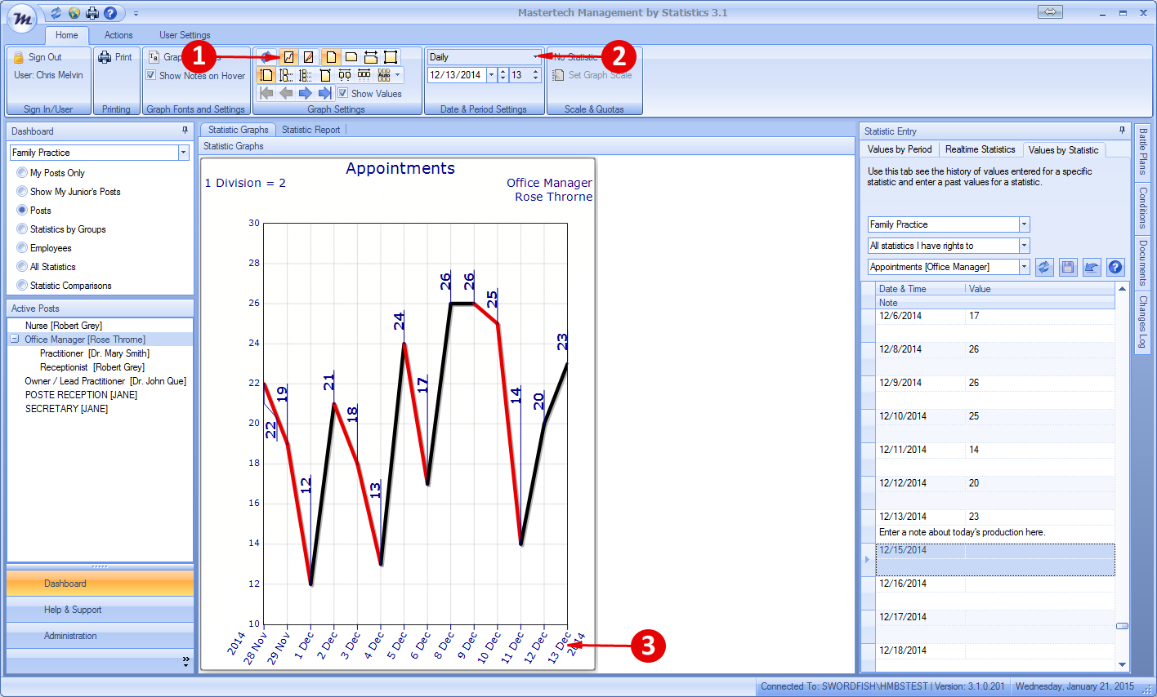Viewport: 1157px width, 697px height.
Task: Open Family Practice dropdown in Statistic Entry
Action: click(1024, 224)
